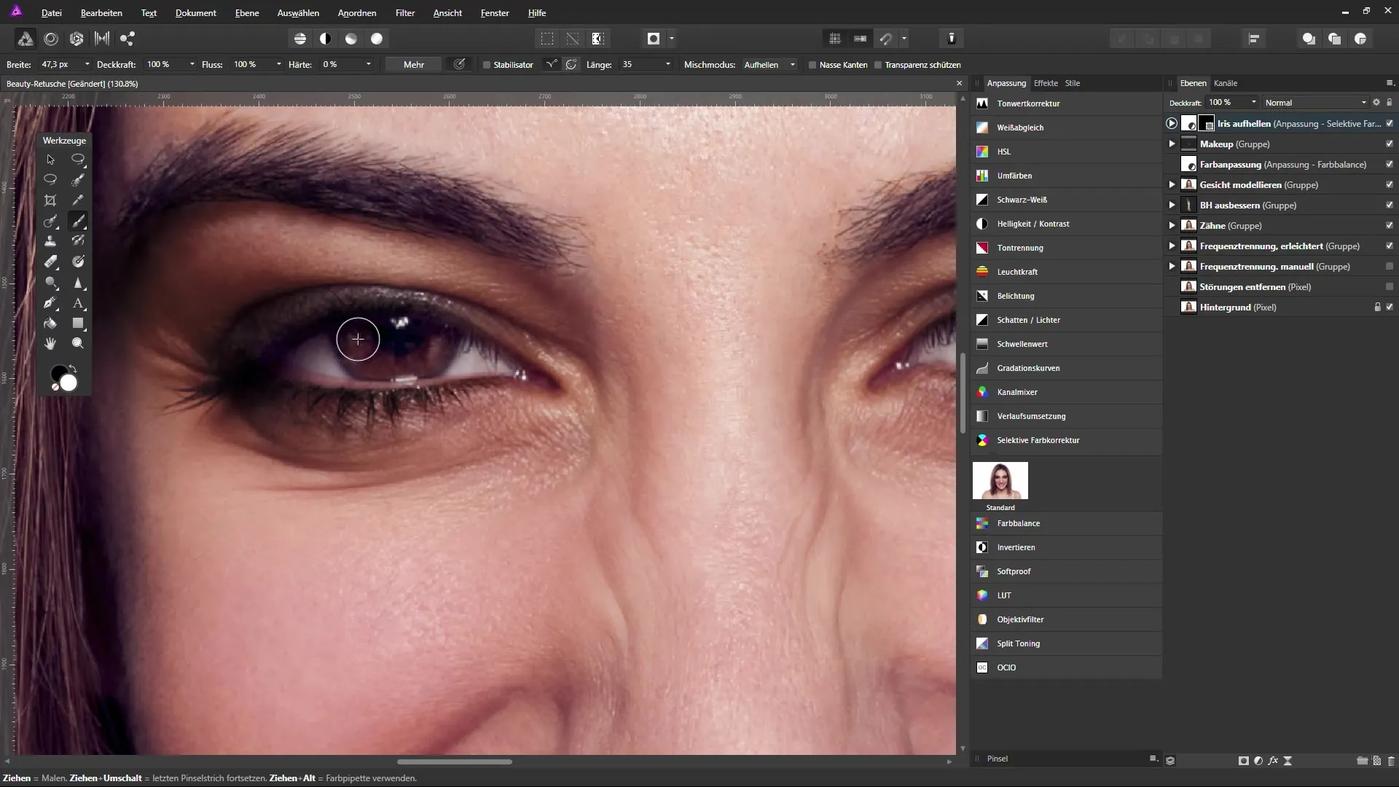Expand Gesicht modellieren group

point(1172,185)
